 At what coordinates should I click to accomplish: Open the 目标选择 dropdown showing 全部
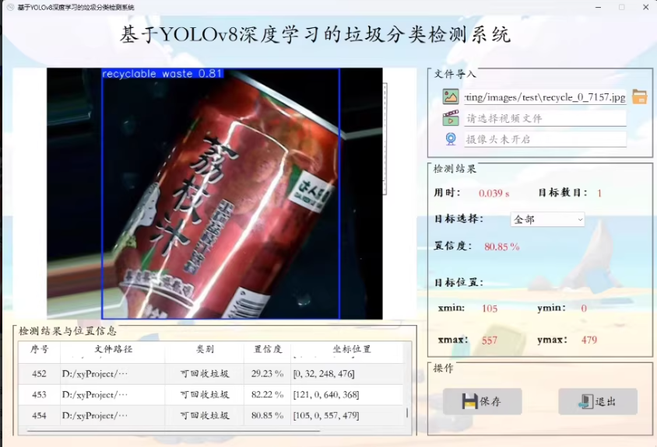click(x=547, y=219)
